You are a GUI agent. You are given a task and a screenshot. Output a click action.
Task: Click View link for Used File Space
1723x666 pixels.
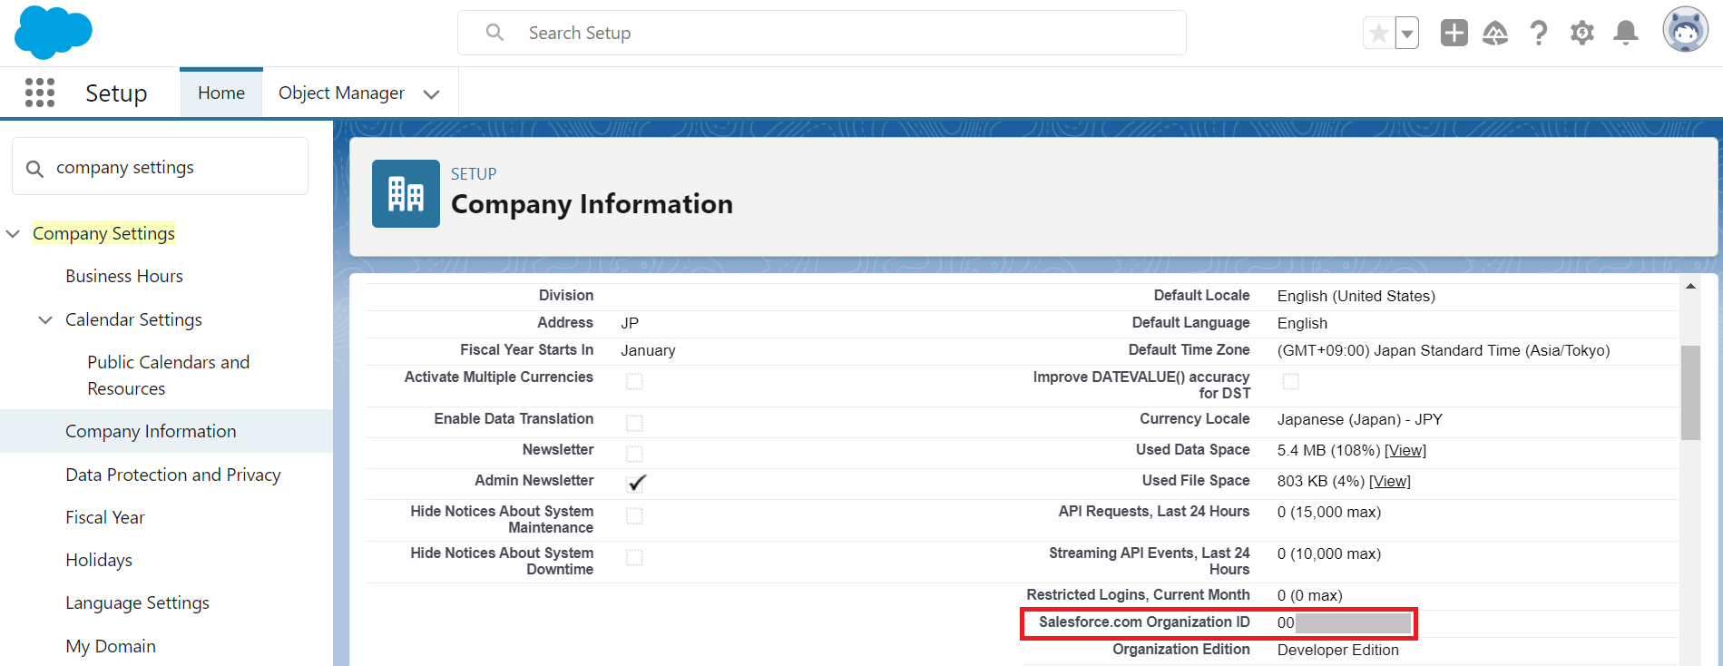coord(1389,482)
